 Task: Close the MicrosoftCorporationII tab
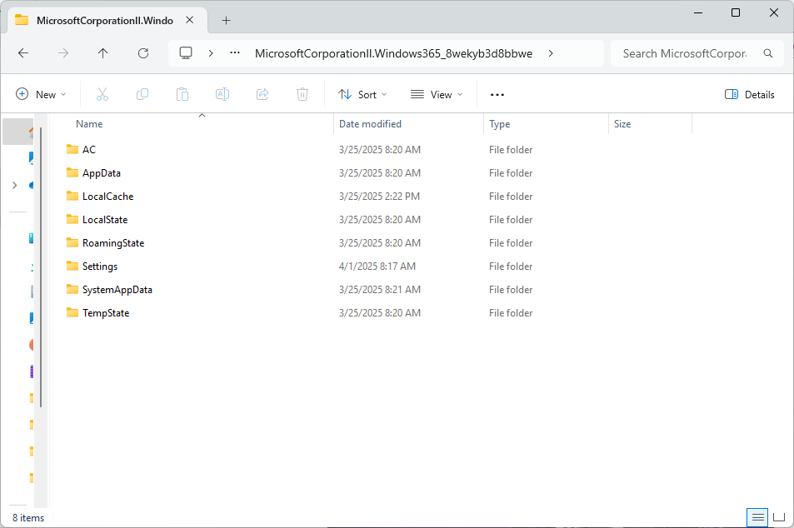189,20
